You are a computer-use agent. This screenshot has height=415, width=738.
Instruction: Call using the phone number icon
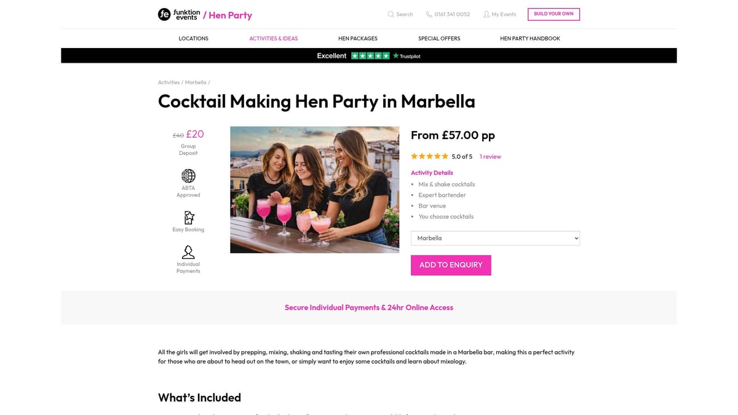click(x=428, y=14)
